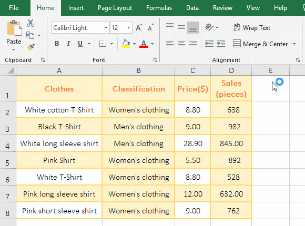Open the text Orientation icon
Viewport: 305px width, 226px height.
pos(209,27)
